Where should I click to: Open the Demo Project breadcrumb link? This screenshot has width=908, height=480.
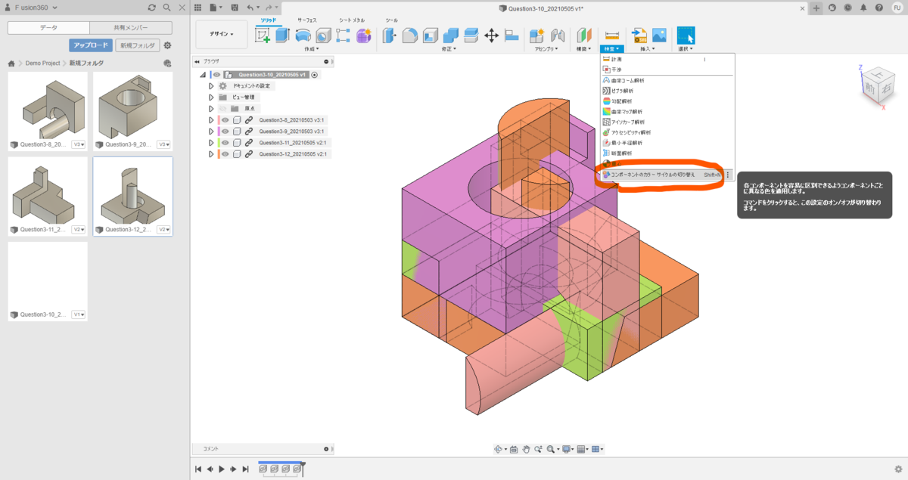(43, 63)
